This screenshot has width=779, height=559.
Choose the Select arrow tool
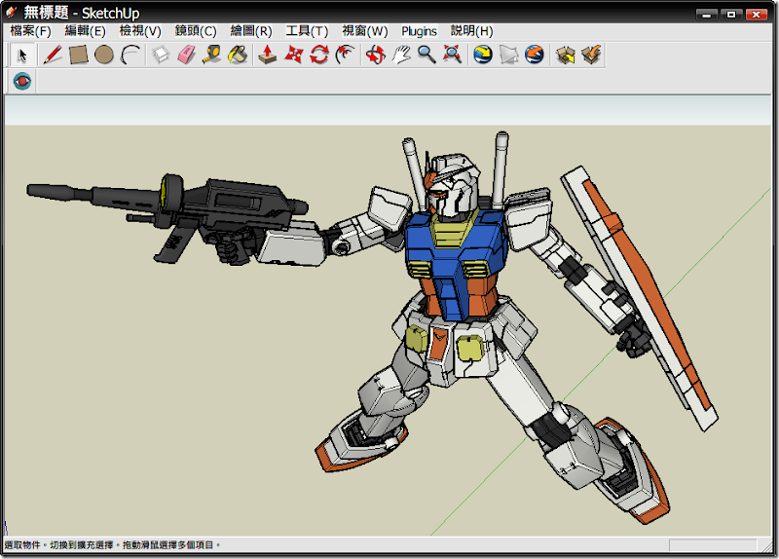[22, 55]
